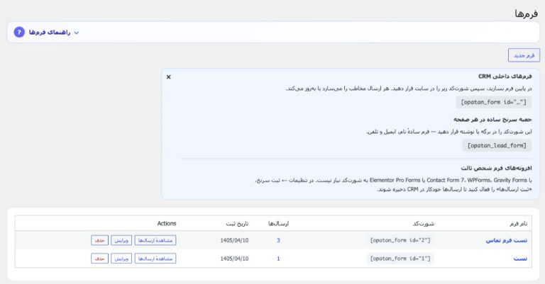Image resolution: width=545 pixels, height=284 pixels.
Task: Create a new form with فرم جدید
Action: 524,55
